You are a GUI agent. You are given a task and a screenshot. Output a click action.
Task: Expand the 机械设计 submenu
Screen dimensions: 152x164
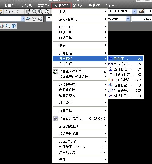[x=80, y=103]
